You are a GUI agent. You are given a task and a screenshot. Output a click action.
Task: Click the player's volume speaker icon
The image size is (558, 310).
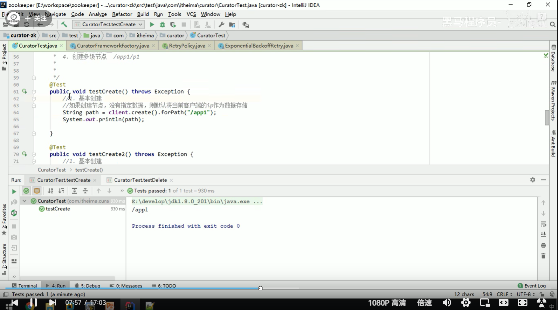(x=447, y=303)
